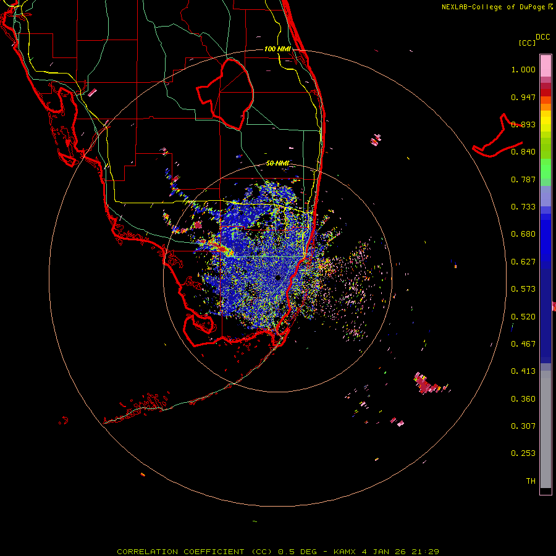Screen dimensions: 556x556
Task: Click the 0.787 color scale label
Action: pos(523,179)
